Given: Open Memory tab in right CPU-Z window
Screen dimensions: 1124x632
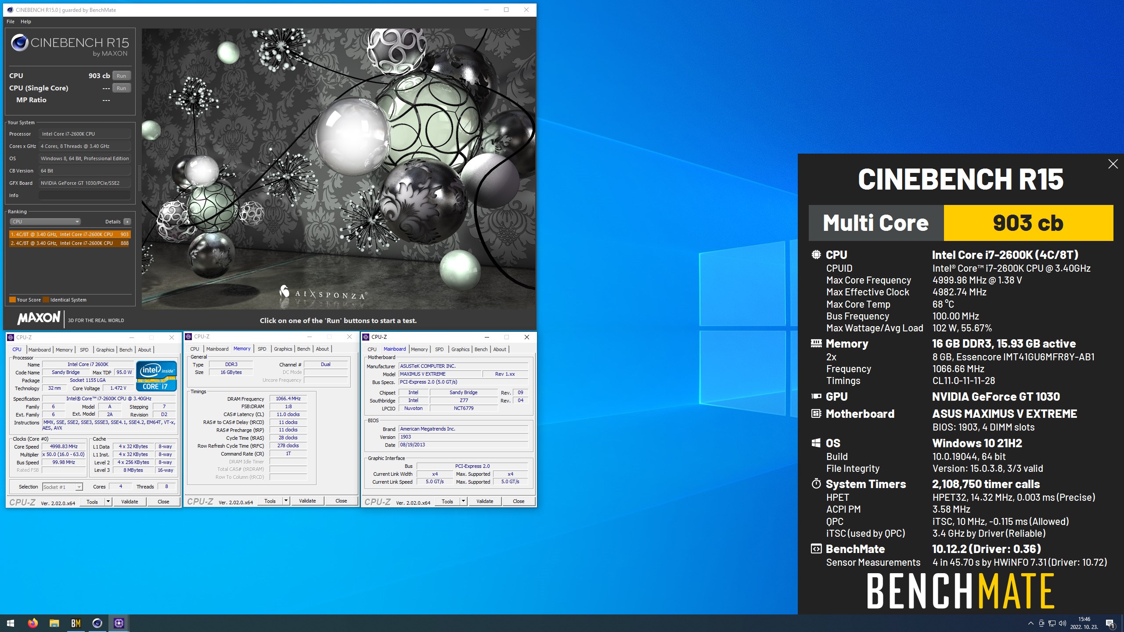Looking at the screenshot, I should [419, 349].
